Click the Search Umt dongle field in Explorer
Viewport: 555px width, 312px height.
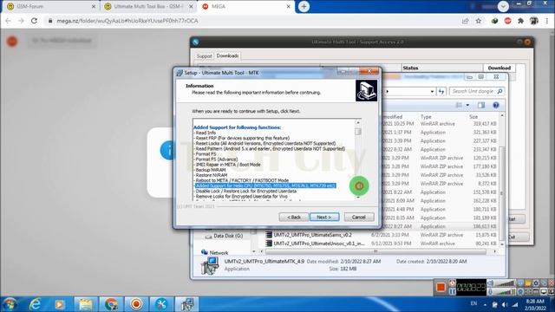click(477, 91)
